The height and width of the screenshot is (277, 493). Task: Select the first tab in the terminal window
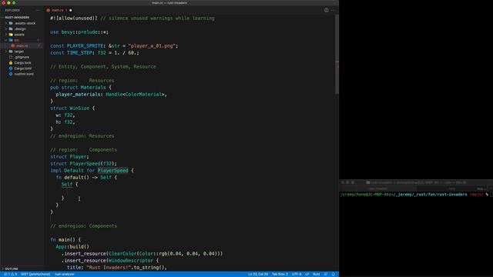(378, 189)
